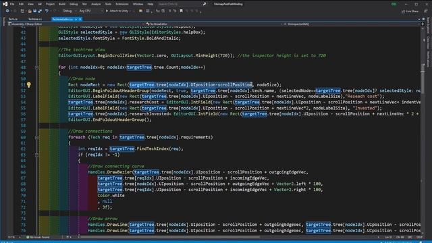Viewport: 432px width, 243px height.
Task: Close the TechTreeEditor.cs tab
Action: (x=80, y=20)
